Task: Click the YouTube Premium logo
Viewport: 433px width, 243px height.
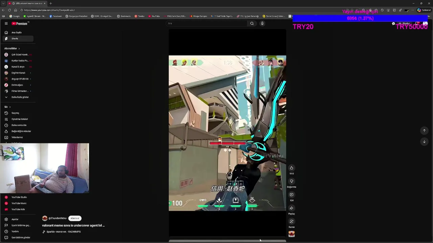Action: tap(20, 24)
